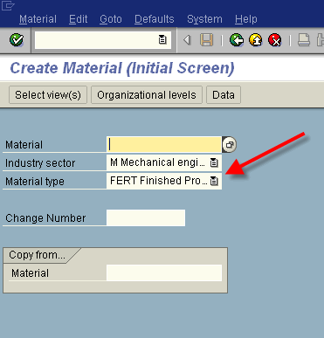
Task: Click the 'Create Material (Initial Screen)' title
Action: tap(122, 68)
